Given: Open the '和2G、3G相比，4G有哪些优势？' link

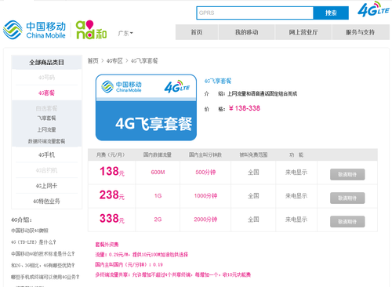Looking at the screenshot, I should coord(43,265).
